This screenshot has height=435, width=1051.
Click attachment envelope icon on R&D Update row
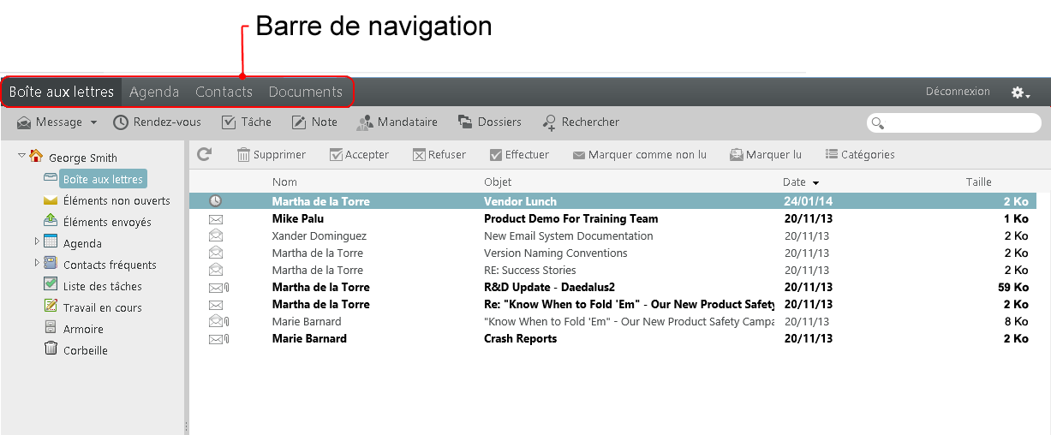click(x=218, y=288)
